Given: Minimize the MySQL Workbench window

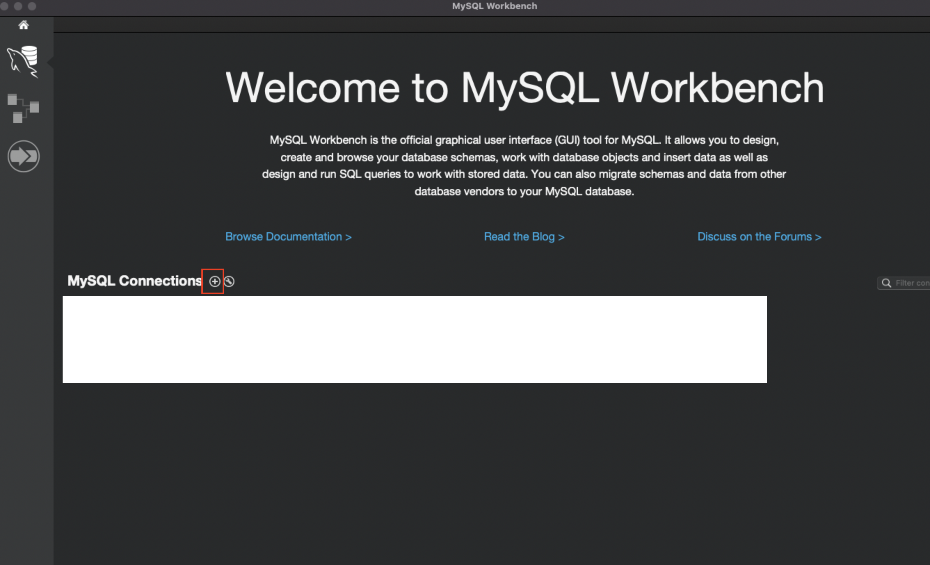Looking at the screenshot, I should click(x=18, y=6).
